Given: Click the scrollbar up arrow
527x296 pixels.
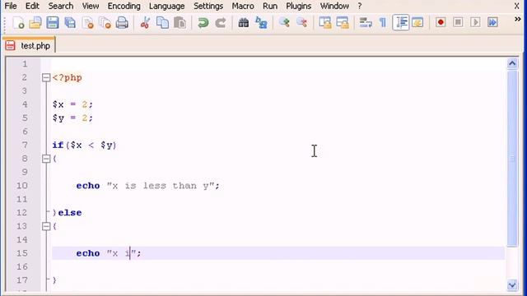Looking at the screenshot, I should pos(512,63).
